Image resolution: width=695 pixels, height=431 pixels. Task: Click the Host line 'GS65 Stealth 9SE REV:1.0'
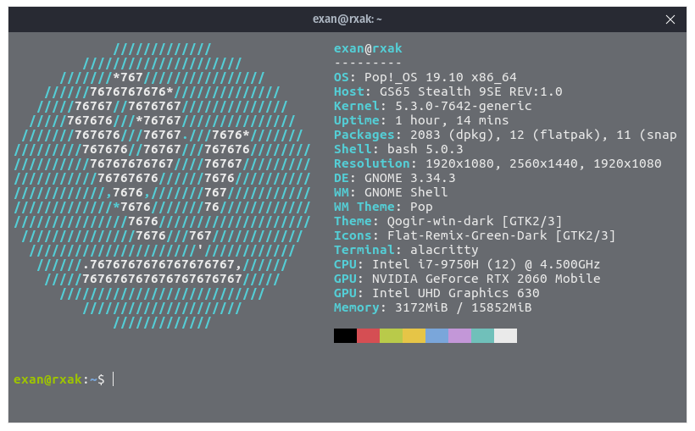pyautogui.click(x=470, y=91)
